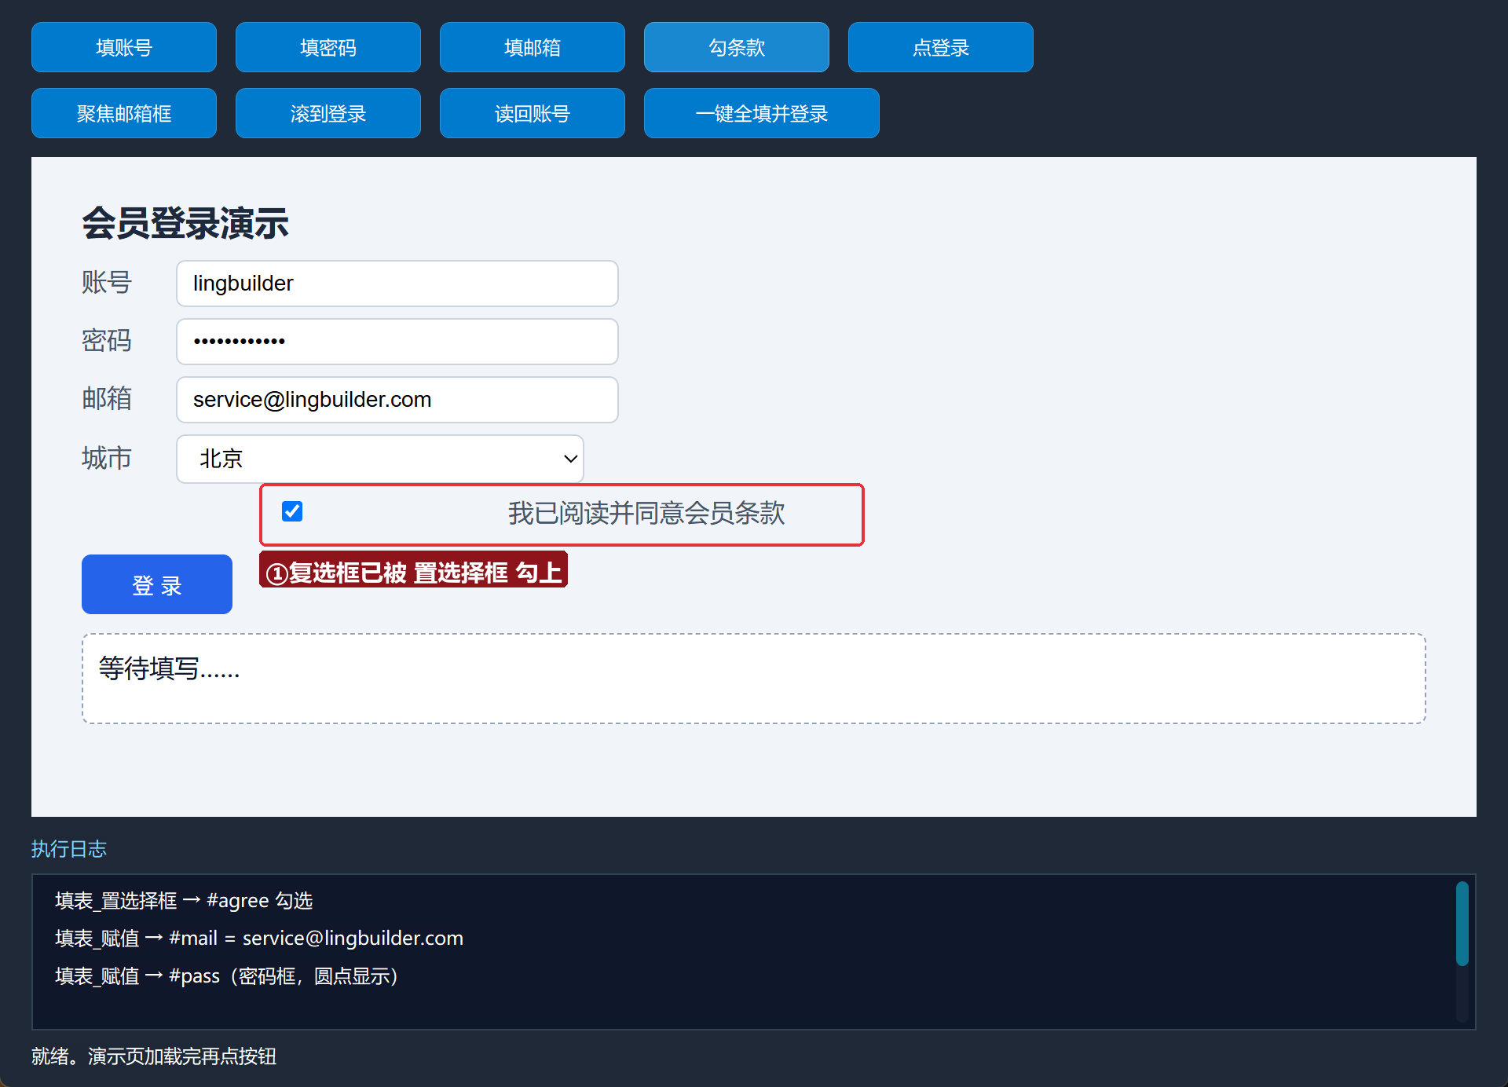This screenshot has height=1087, width=1508.
Task: Click the 执行日志 heading
Action: 69,849
